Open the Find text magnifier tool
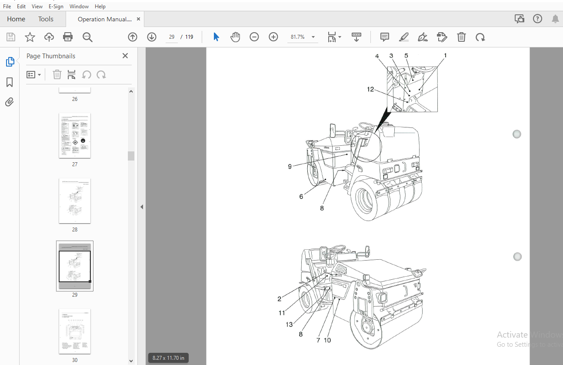 pyautogui.click(x=88, y=37)
